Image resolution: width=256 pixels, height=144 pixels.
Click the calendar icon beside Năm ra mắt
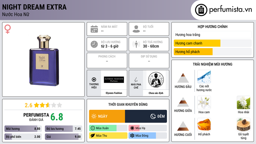click(x=94, y=29)
